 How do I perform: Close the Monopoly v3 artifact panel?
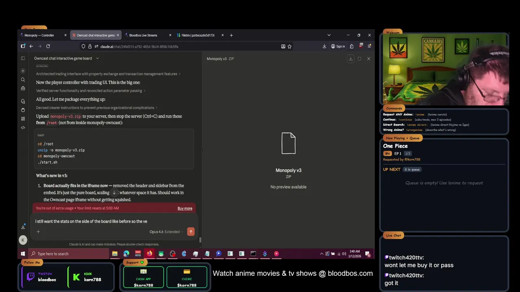(x=368, y=59)
